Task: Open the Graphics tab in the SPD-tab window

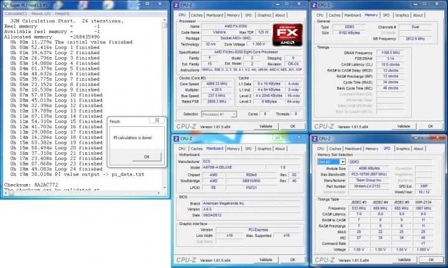Action: pos(403,149)
